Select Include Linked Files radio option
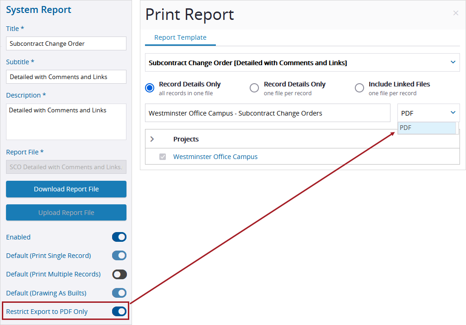This screenshot has height=325, width=466. tap(359, 88)
